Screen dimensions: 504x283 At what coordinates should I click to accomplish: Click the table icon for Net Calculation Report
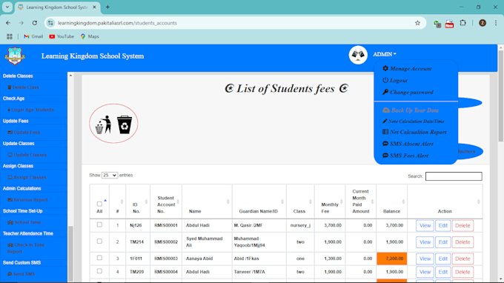point(385,132)
